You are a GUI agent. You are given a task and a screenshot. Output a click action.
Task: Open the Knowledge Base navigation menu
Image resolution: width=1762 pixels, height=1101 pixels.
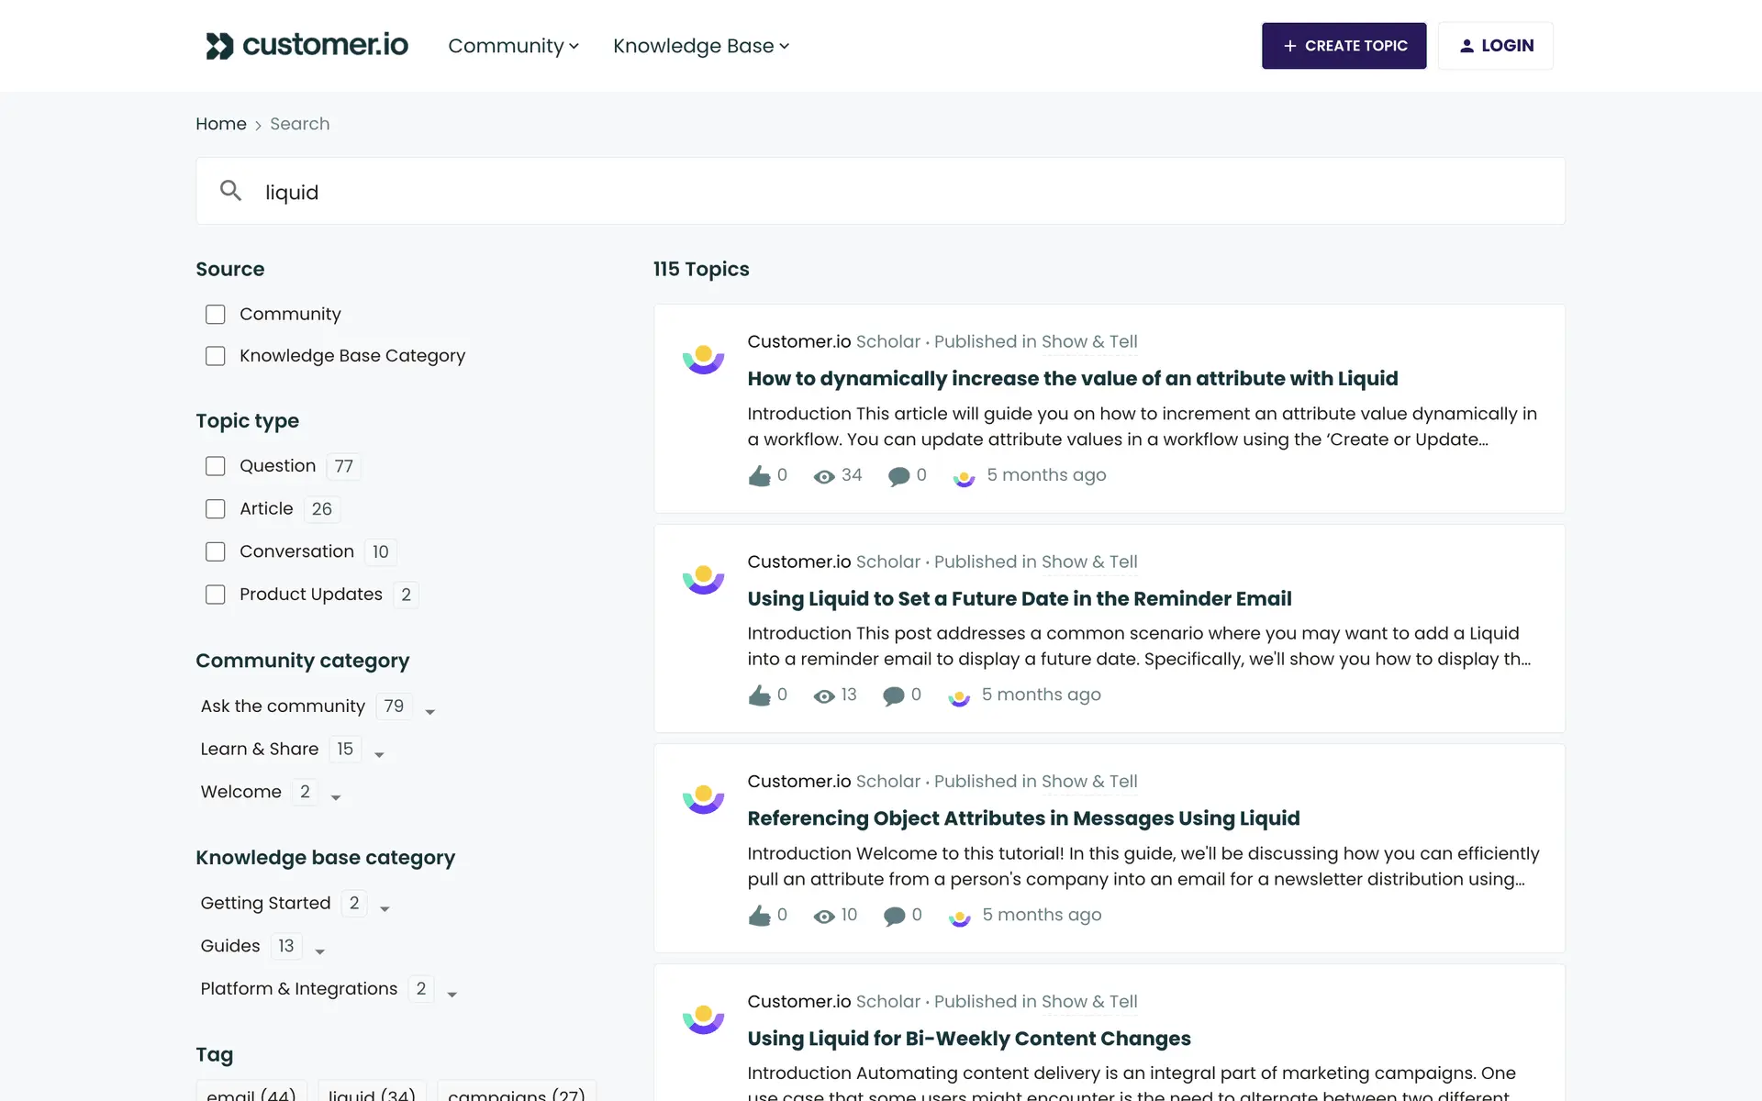coord(700,46)
